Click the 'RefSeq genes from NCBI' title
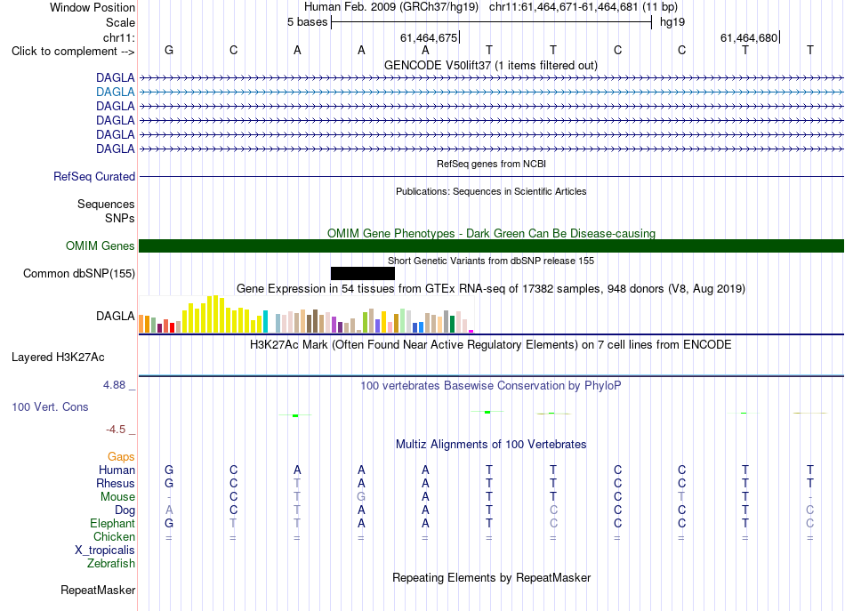Viewport: 845px width, 611px height. (491, 164)
